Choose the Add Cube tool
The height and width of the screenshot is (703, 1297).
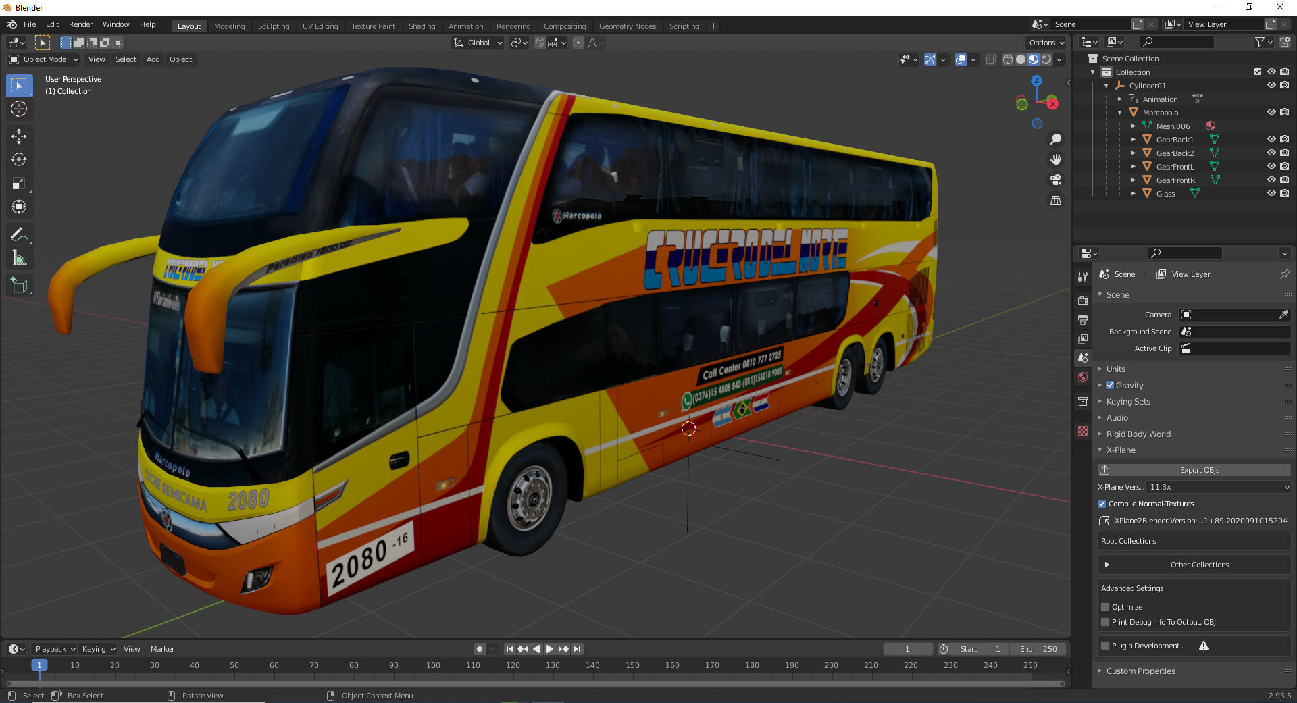19,286
